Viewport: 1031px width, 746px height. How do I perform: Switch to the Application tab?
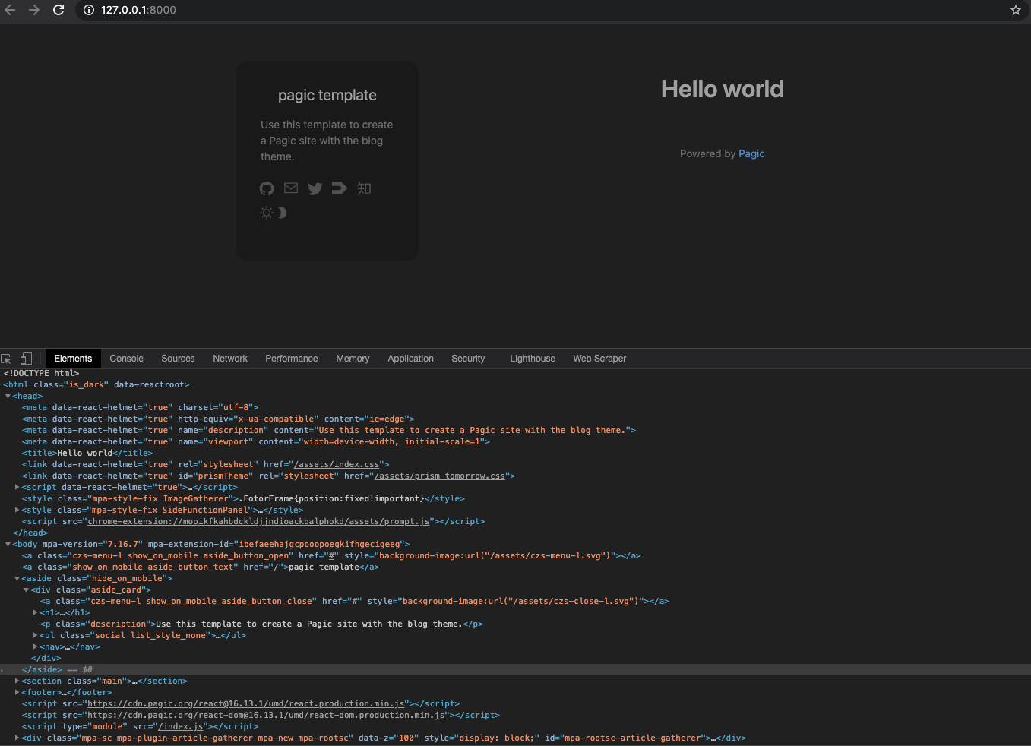[411, 359]
